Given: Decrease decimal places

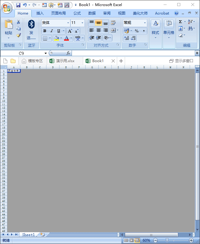Looking at the screenshot, I should click(133, 38).
